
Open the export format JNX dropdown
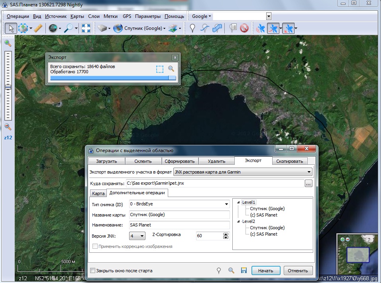(309, 172)
